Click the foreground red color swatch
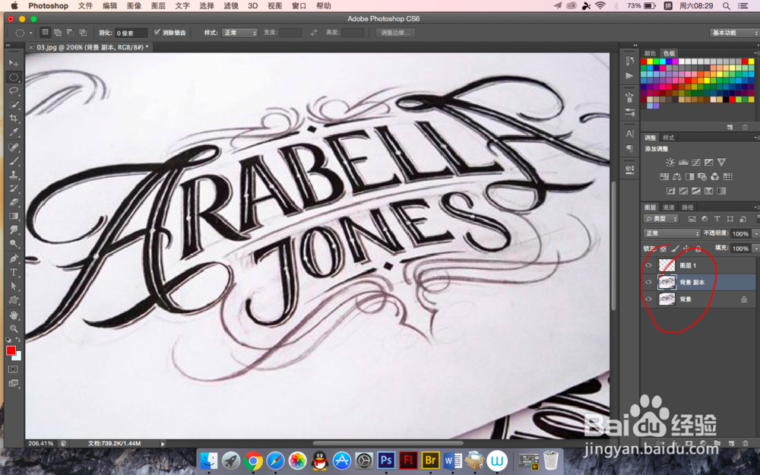Screen dimensions: 760x475 pyautogui.click(x=11, y=350)
